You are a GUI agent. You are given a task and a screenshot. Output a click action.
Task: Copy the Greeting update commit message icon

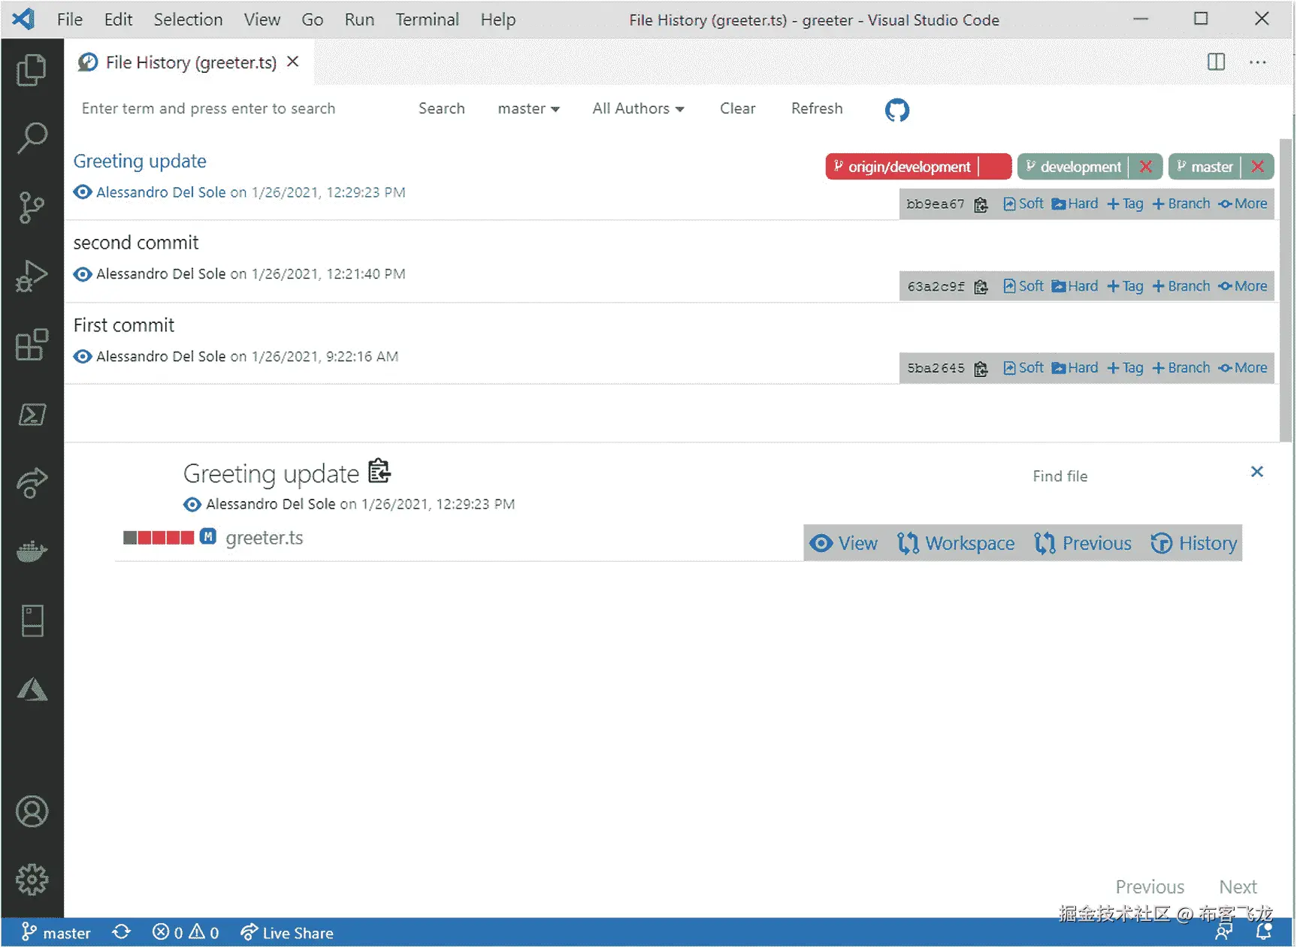click(379, 471)
